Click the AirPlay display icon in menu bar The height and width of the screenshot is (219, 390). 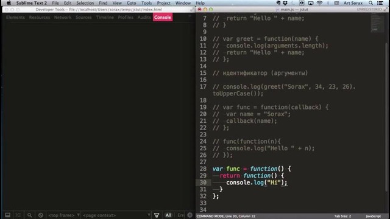(310, 3)
